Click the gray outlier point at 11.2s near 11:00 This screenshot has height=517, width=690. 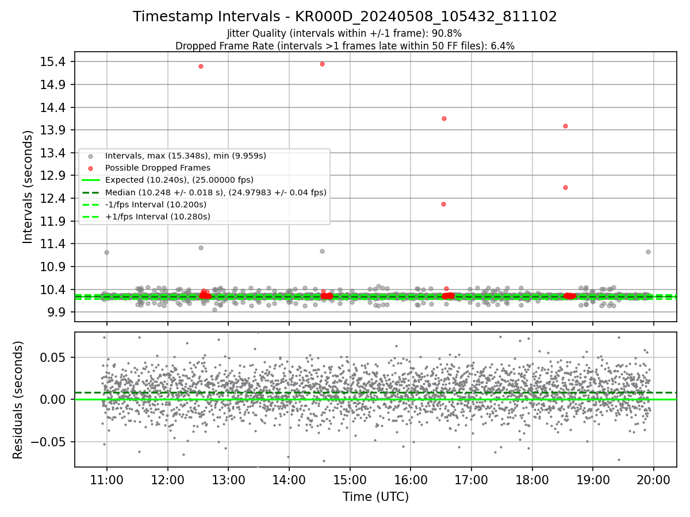106,252
